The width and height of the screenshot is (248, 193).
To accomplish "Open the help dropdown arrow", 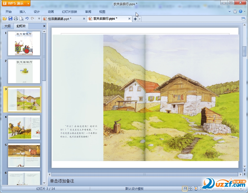I will [x=244, y=11].
